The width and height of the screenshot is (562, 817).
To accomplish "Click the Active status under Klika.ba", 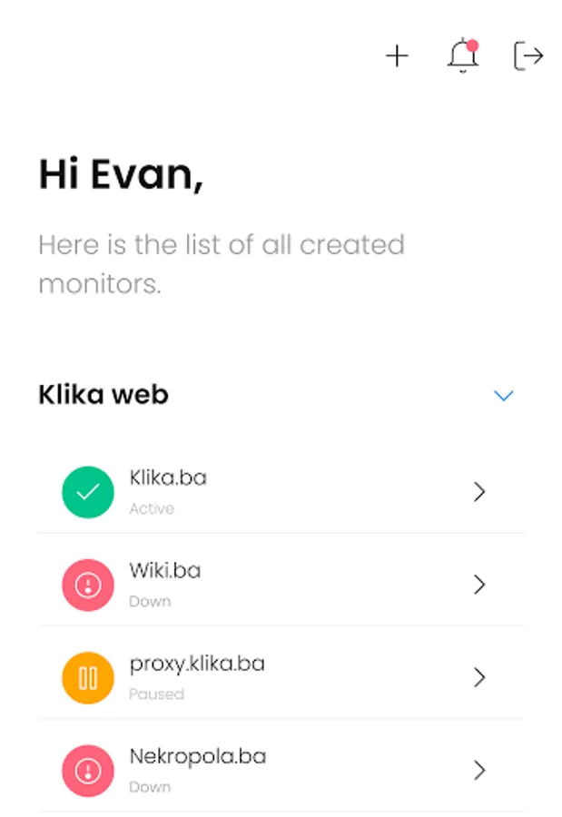I will pos(152,508).
